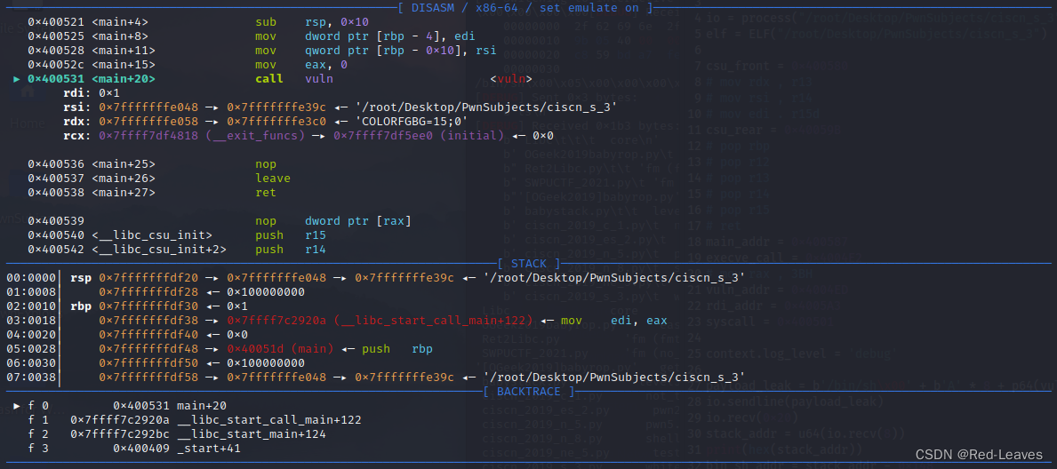Image resolution: width=1057 pixels, height=469 pixels.
Task: Click stack row 06:0030 address 0x7fffffffdf50
Action: [x=155, y=362]
